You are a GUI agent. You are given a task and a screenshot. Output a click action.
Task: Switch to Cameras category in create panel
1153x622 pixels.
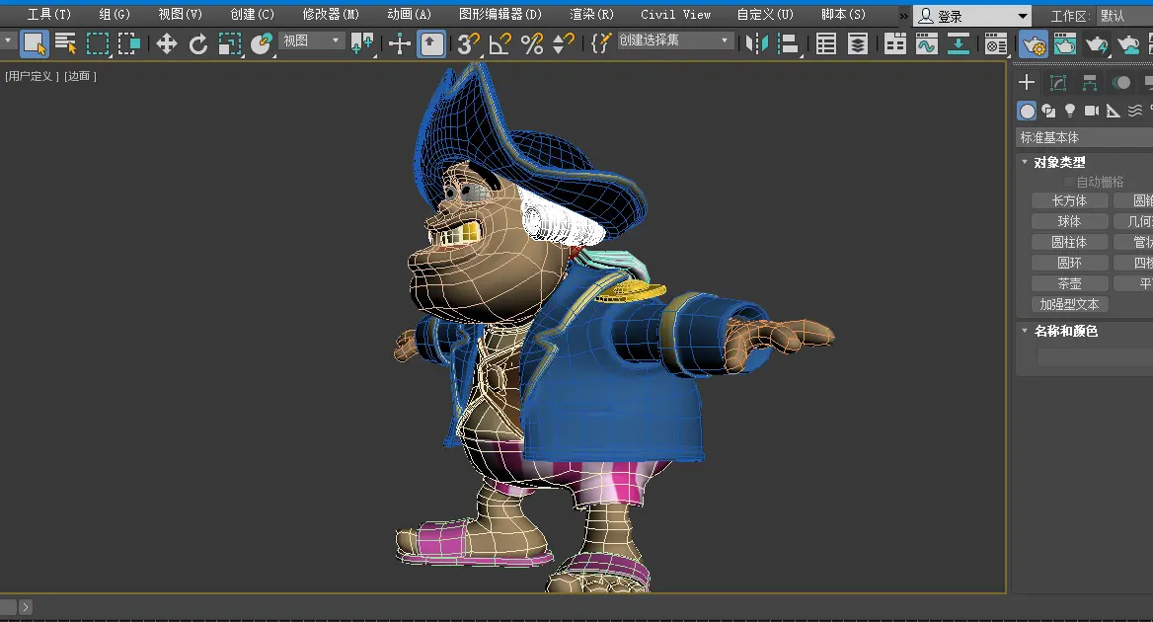click(x=1092, y=111)
